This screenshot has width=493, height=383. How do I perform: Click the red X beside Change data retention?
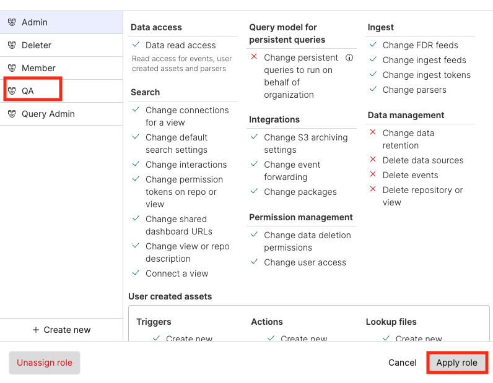point(373,132)
